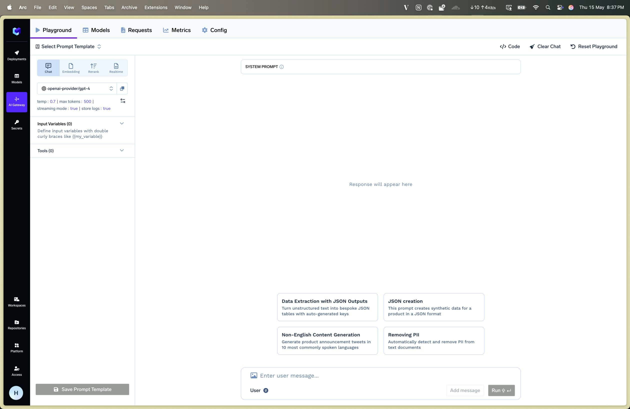Switch to Chat mode

point(48,68)
